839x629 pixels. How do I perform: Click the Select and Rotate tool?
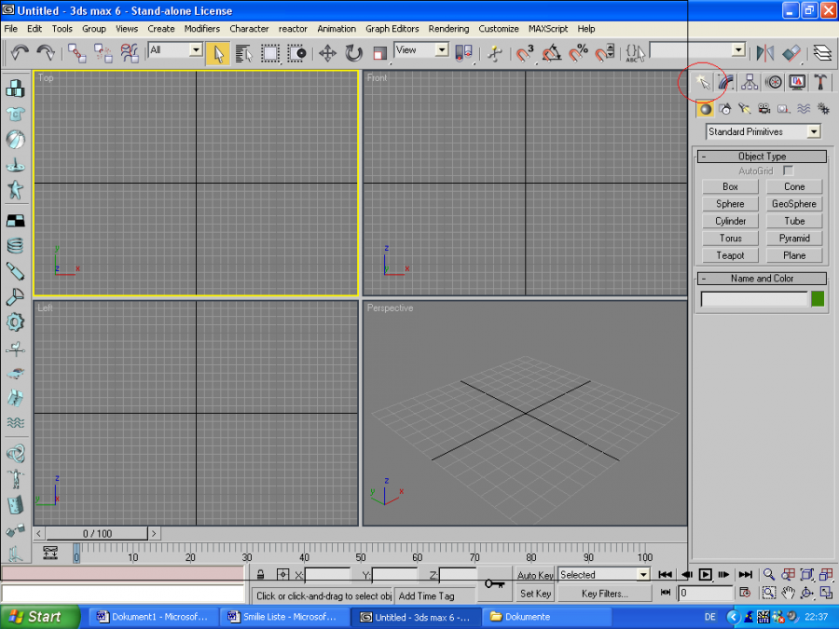[354, 53]
